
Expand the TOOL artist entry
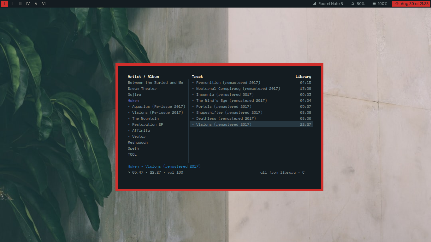click(132, 154)
